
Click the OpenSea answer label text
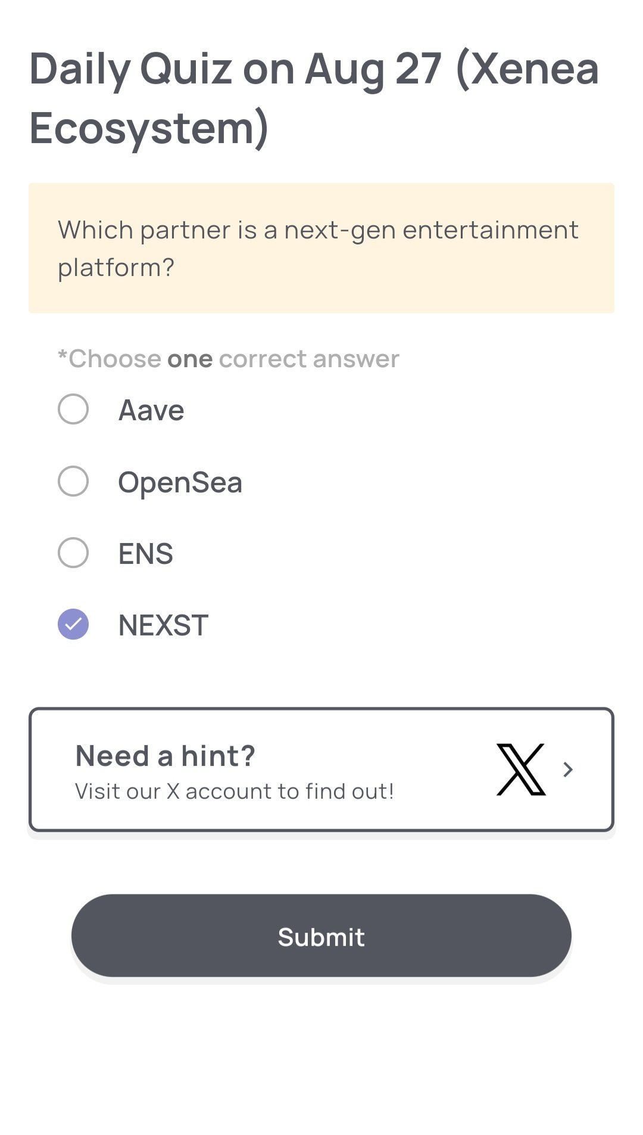point(180,482)
